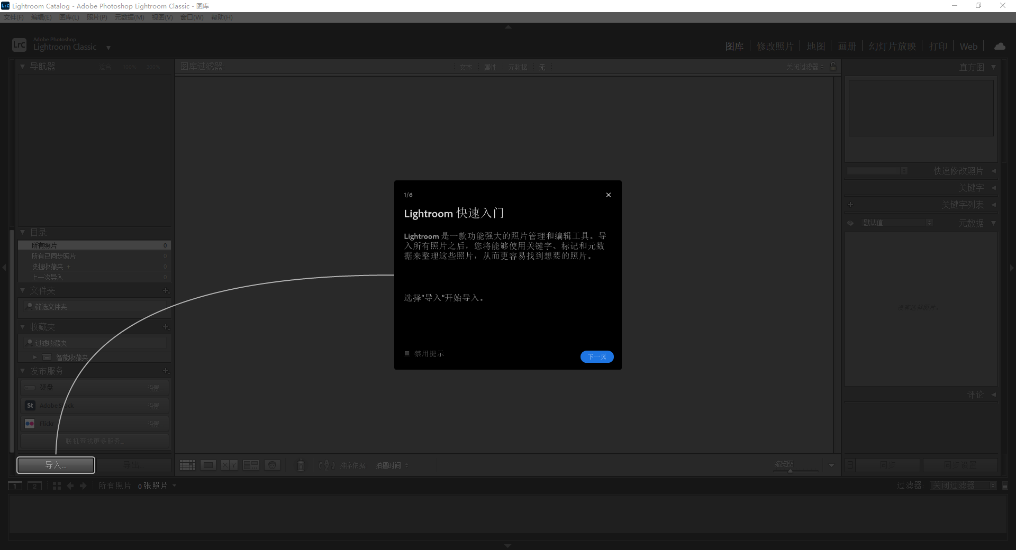Click the 导入 button
Image resolution: width=1016 pixels, height=550 pixels.
point(55,465)
